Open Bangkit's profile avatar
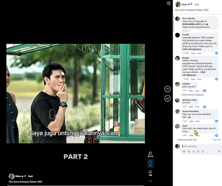222x186 pixels. (x=178, y=58)
